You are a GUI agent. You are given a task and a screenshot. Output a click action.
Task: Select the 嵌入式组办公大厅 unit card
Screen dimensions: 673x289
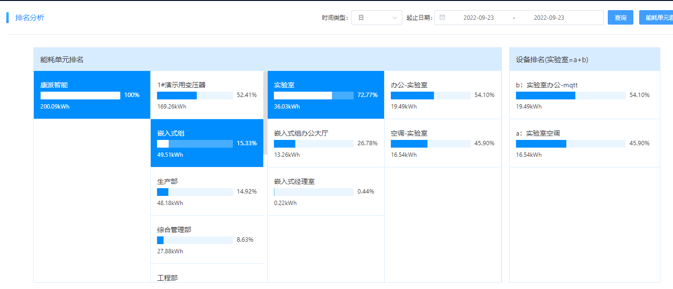point(326,143)
